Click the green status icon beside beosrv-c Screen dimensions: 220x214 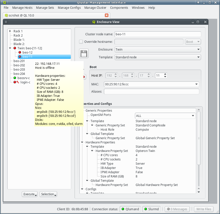15,78
